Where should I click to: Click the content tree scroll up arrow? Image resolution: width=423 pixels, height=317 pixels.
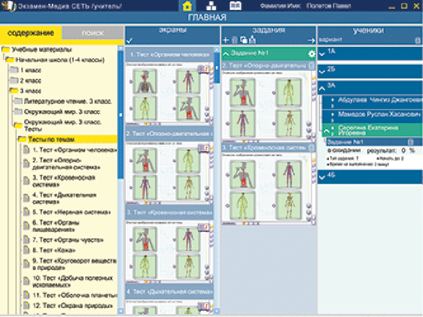click(x=121, y=48)
